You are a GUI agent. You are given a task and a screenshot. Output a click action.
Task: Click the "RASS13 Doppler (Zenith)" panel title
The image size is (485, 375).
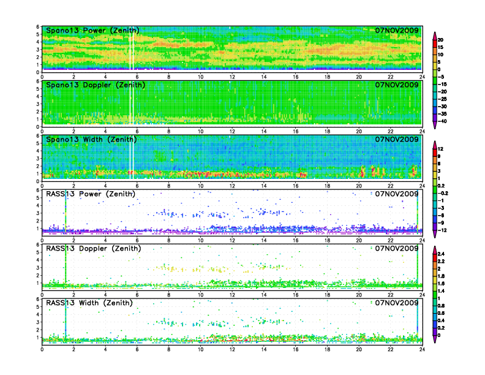point(94,248)
